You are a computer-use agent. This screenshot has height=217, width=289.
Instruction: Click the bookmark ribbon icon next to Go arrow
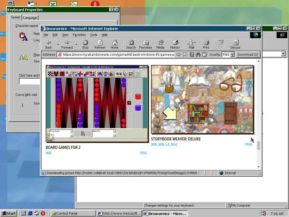coord(185,55)
